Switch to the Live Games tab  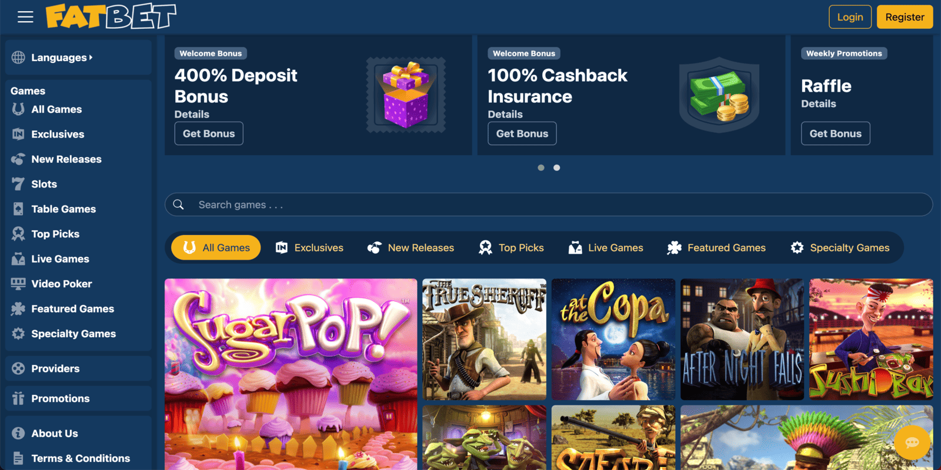click(606, 248)
